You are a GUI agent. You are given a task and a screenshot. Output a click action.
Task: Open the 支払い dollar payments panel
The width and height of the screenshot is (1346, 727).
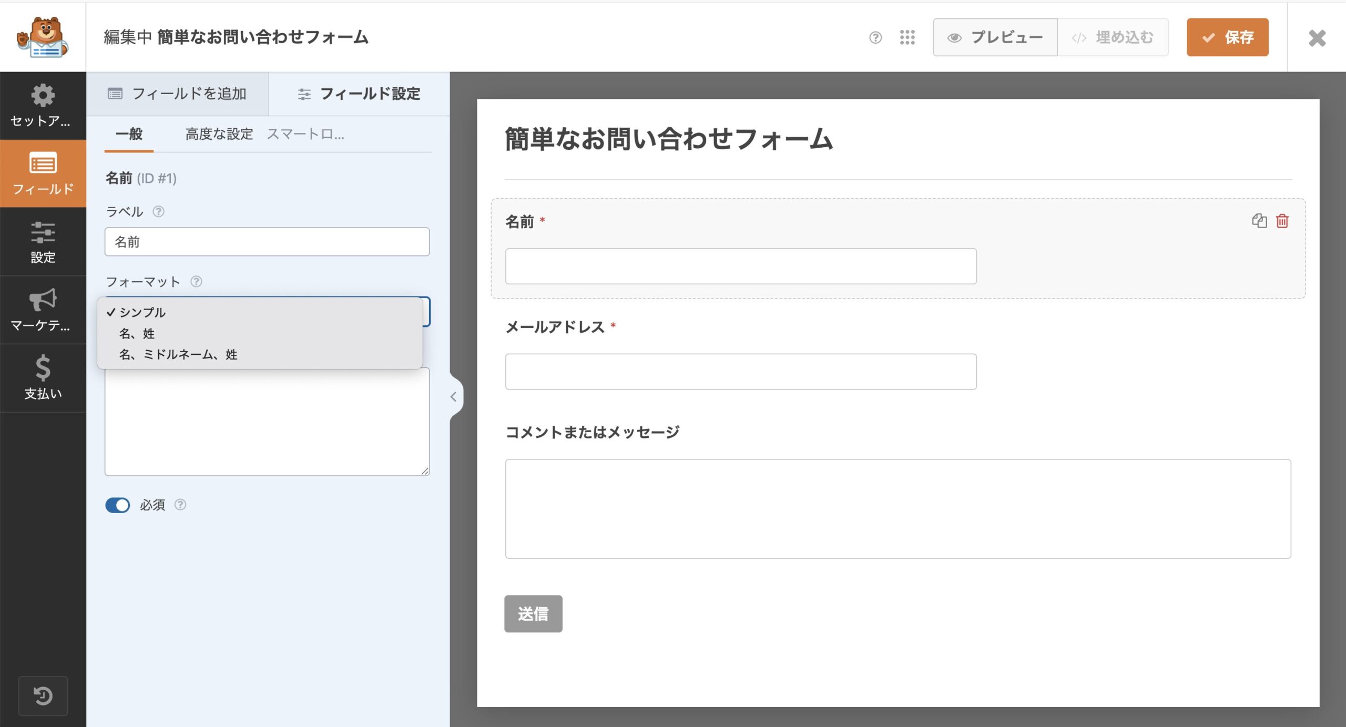[x=43, y=377]
